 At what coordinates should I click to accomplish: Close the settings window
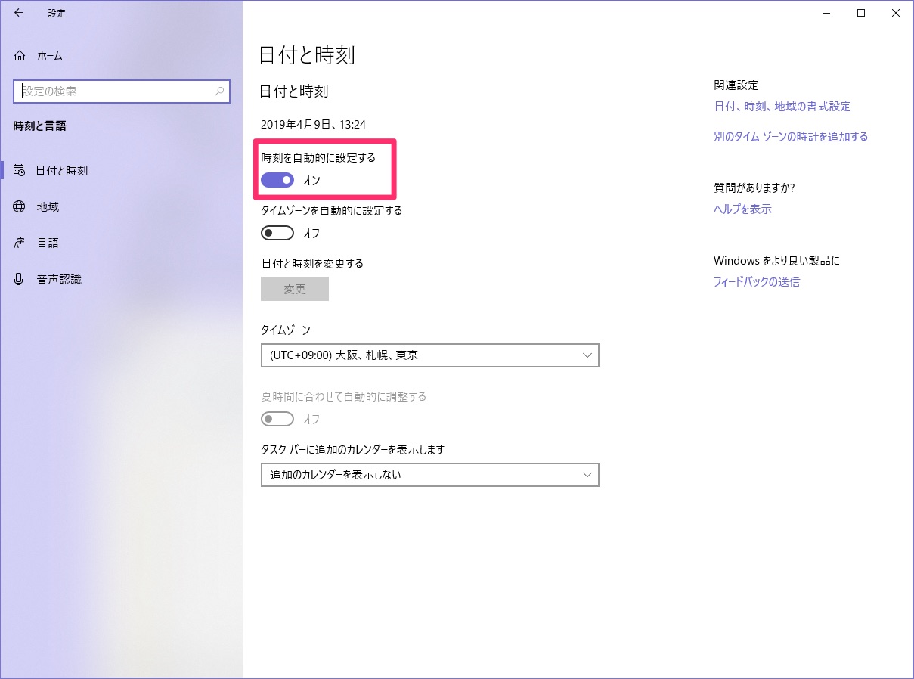click(x=896, y=13)
